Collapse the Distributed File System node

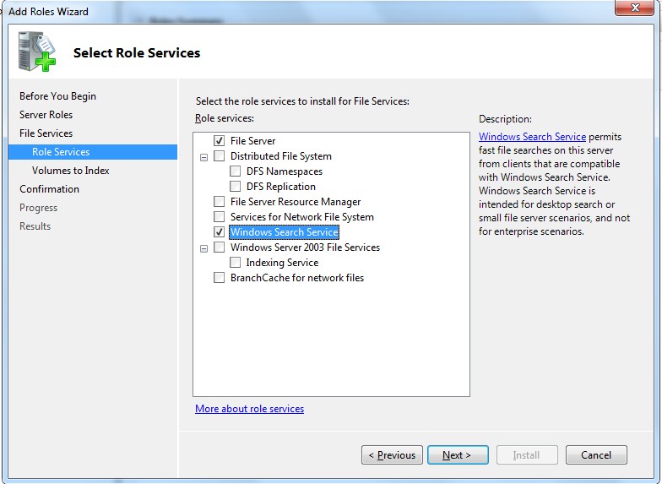tap(204, 157)
